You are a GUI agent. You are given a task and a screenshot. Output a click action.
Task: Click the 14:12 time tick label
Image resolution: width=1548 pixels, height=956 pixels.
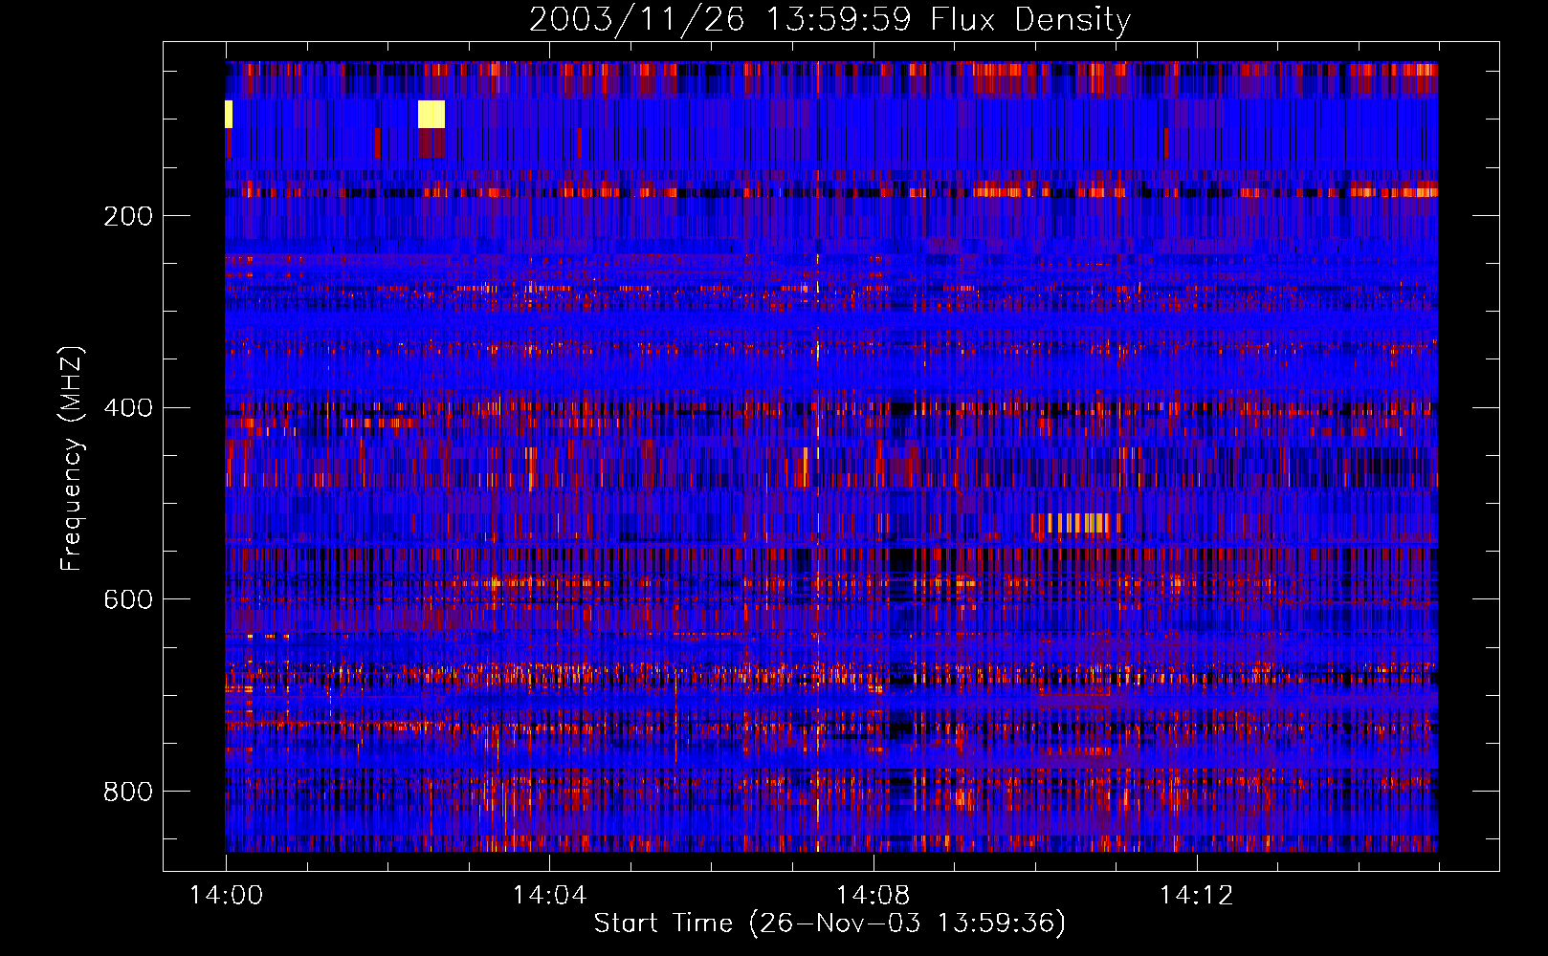(1197, 895)
